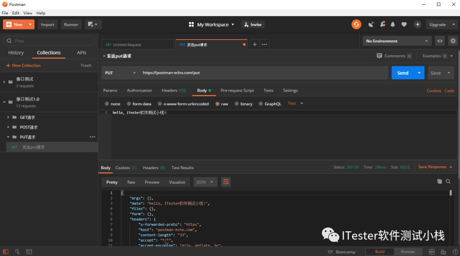460x256 pixels.
Task: Open Save button dropdown arrow
Action: (x=449, y=73)
